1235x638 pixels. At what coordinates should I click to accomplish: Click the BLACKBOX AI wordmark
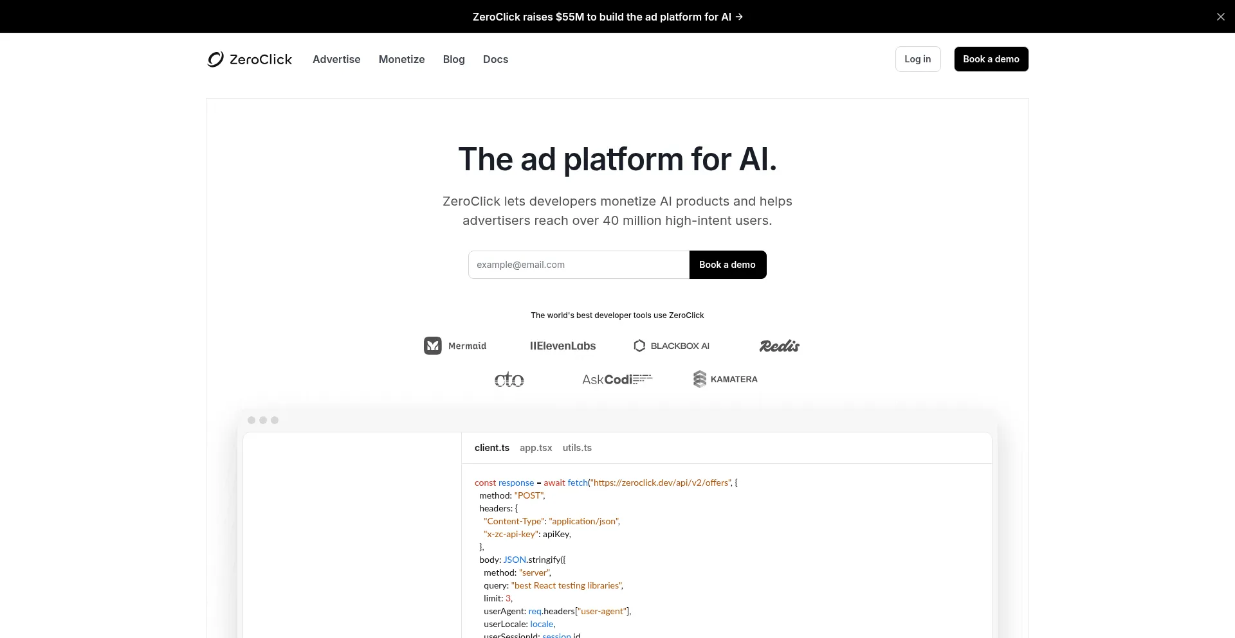[x=680, y=346]
